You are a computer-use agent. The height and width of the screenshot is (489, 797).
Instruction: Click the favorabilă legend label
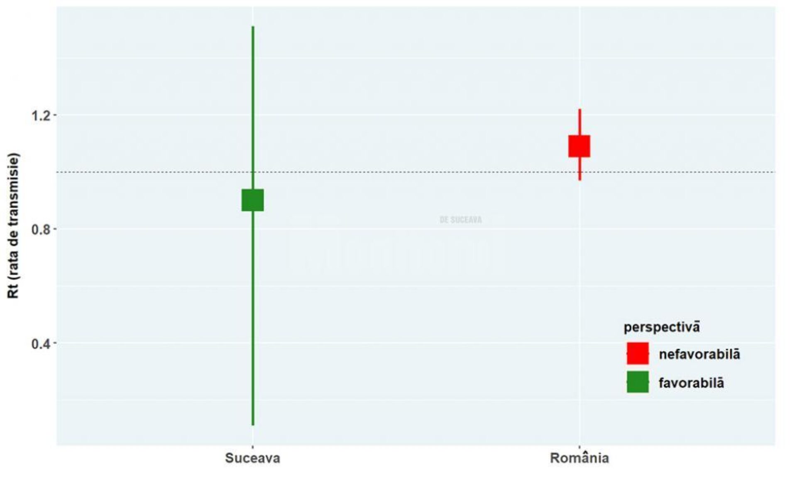pos(691,383)
